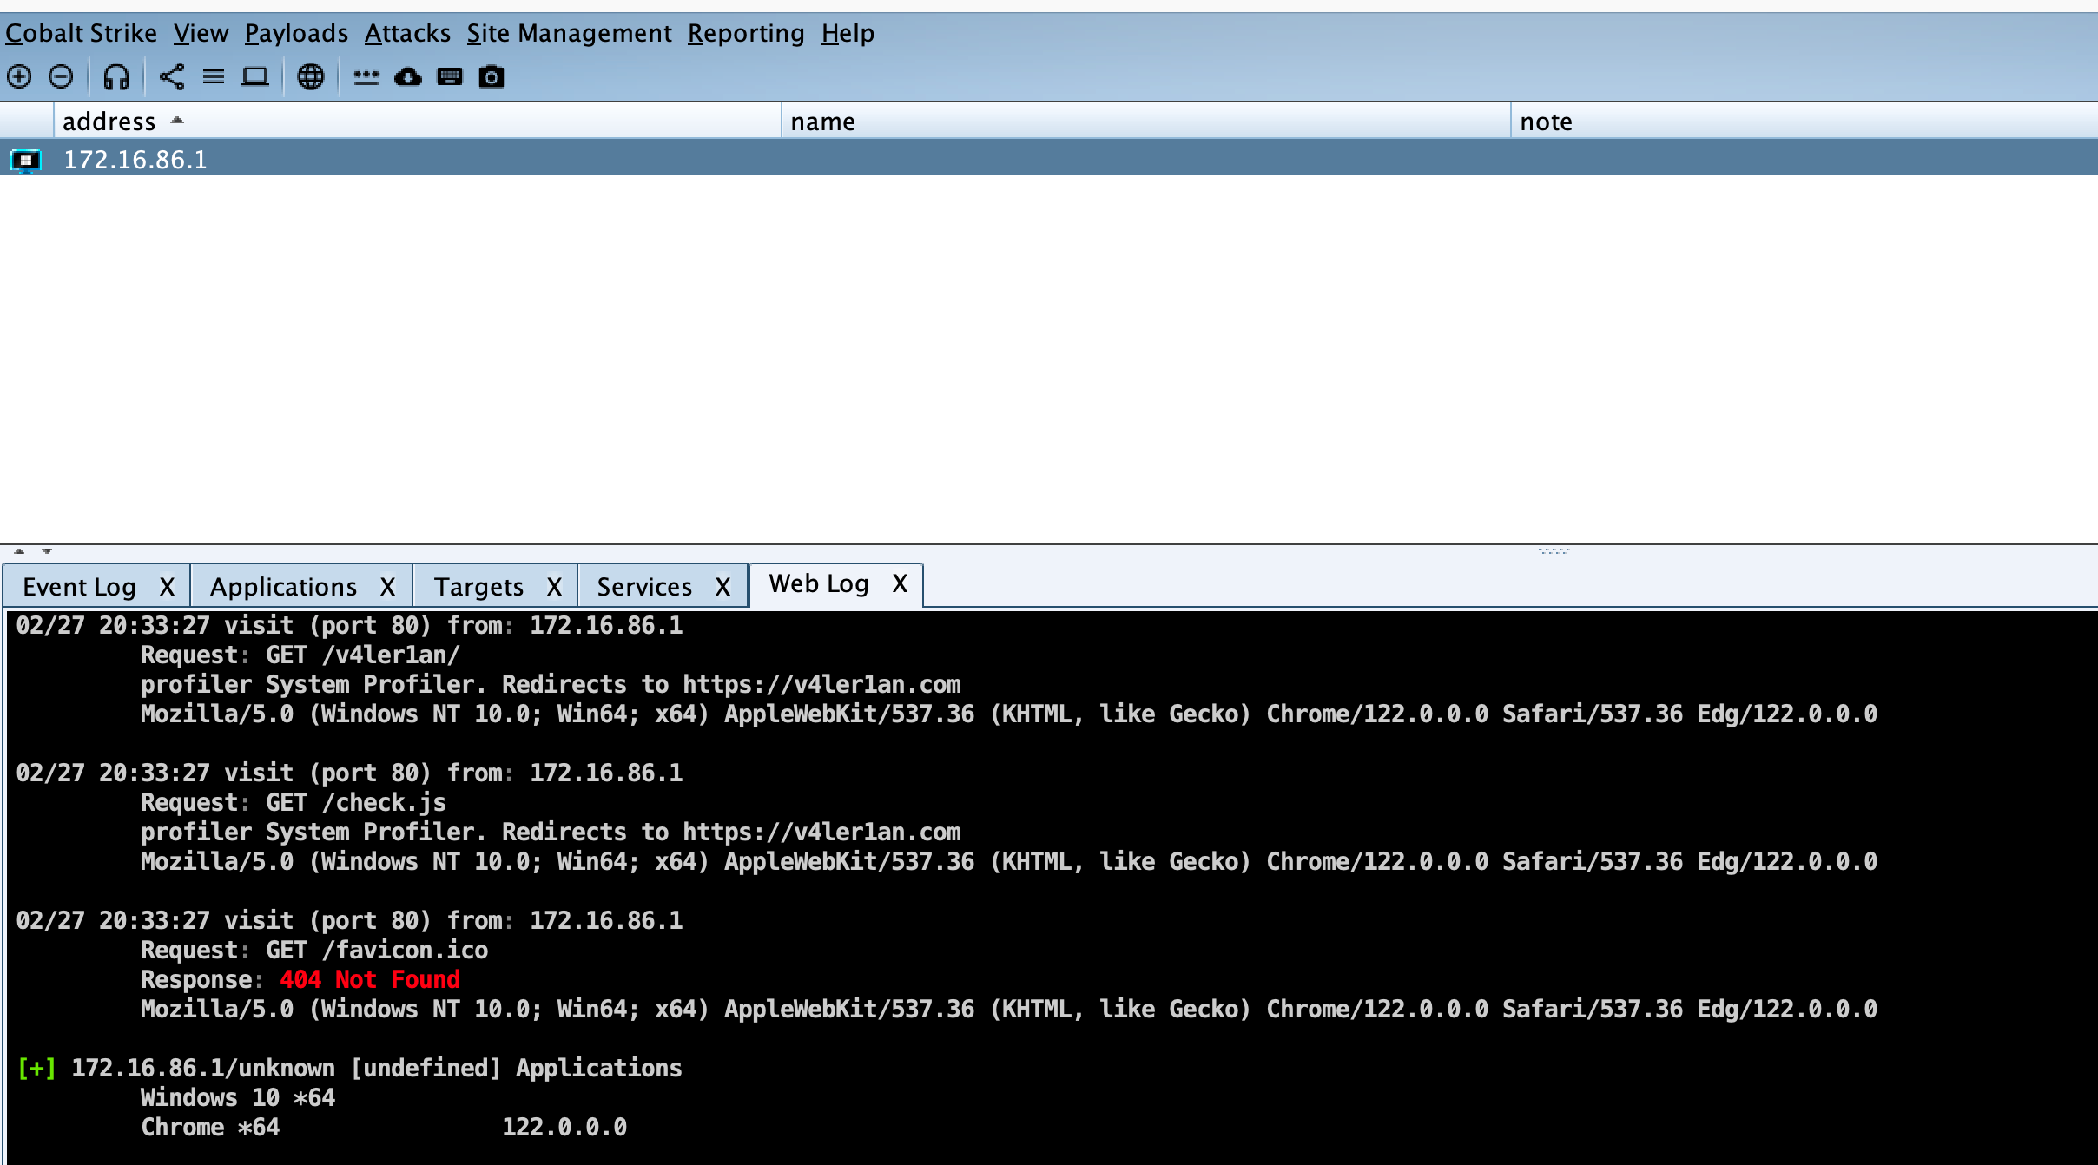View credentials via the asterisks icon
The width and height of the screenshot is (2098, 1165).
(x=366, y=77)
